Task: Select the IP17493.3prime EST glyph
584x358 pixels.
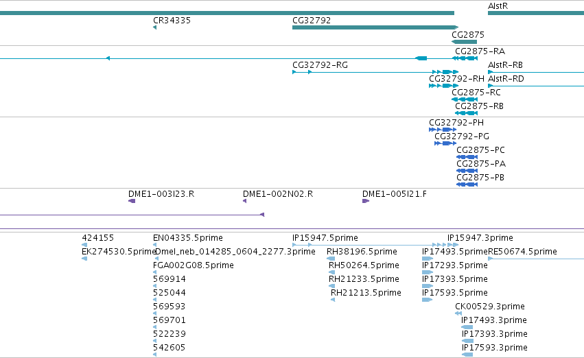Action: 467,327
